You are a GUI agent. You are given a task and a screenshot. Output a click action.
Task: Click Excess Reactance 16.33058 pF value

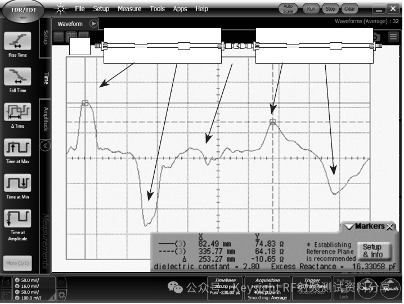click(334, 266)
